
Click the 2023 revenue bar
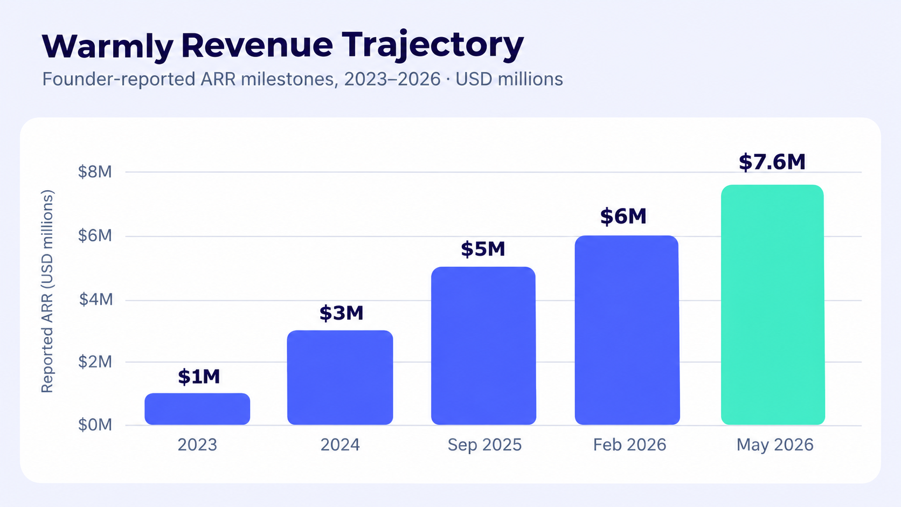click(x=197, y=409)
